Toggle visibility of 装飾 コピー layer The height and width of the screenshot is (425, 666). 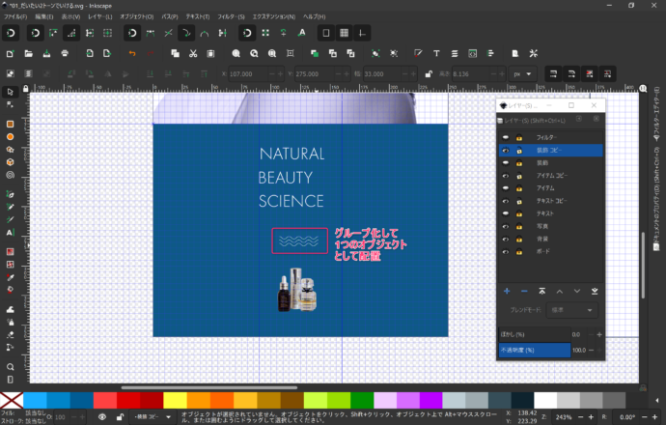click(506, 151)
